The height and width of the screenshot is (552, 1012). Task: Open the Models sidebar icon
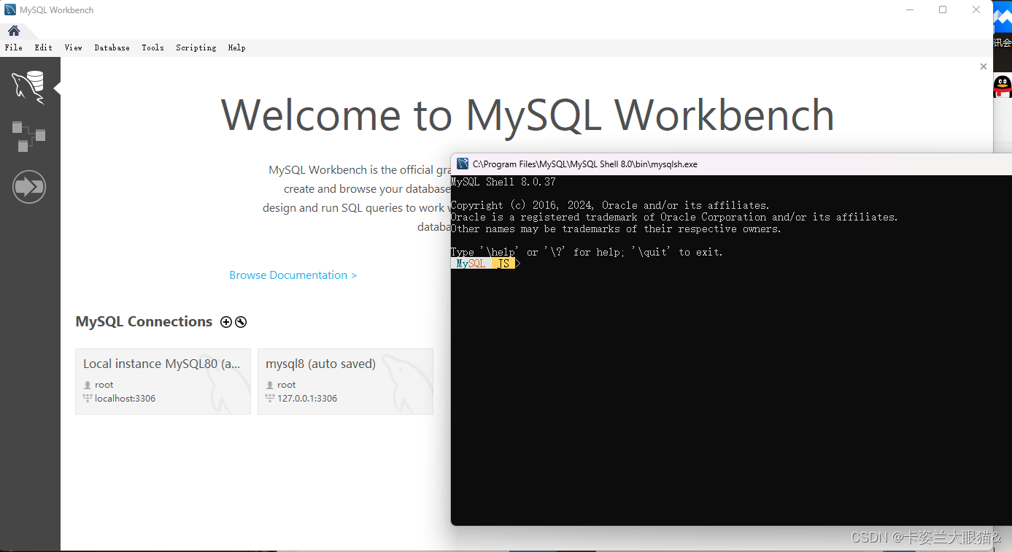pos(29,137)
